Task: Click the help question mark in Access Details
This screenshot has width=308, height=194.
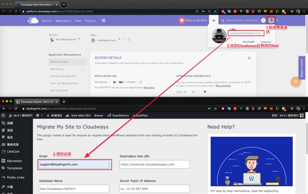Action: coord(249,58)
